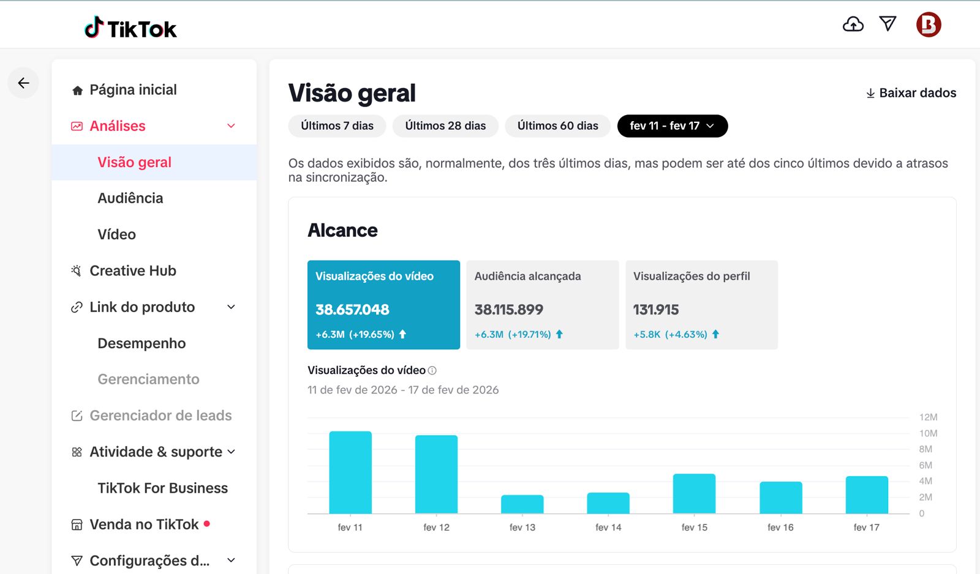Click the fev 11 bar in chart
The image size is (980, 574).
tap(350, 472)
